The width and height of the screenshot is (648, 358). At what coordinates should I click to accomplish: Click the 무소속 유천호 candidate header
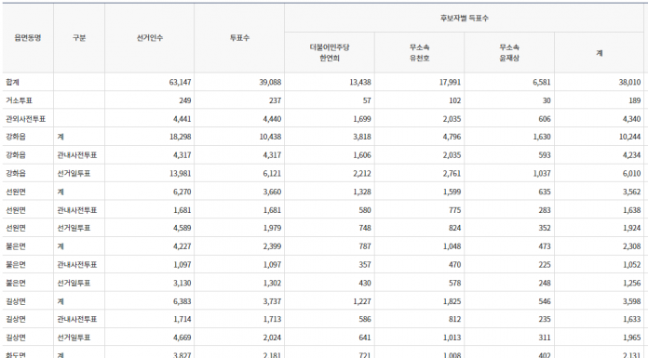pos(420,53)
